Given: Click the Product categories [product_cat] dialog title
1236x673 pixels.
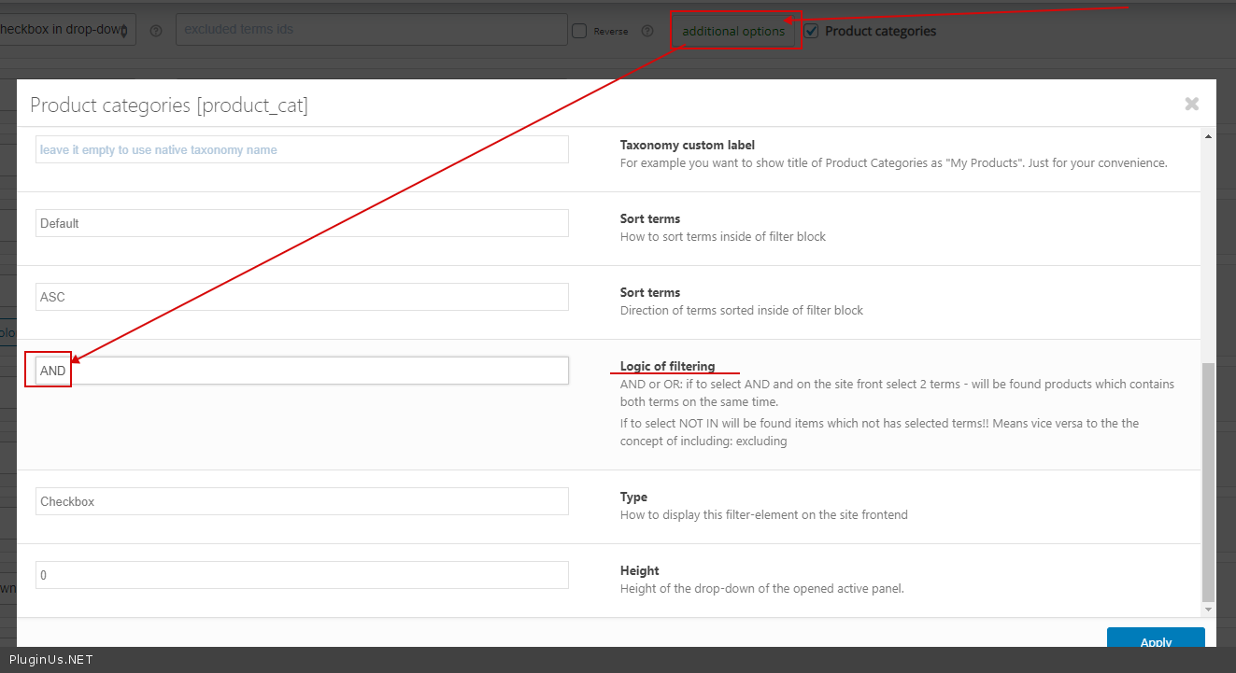Looking at the screenshot, I should (x=169, y=105).
